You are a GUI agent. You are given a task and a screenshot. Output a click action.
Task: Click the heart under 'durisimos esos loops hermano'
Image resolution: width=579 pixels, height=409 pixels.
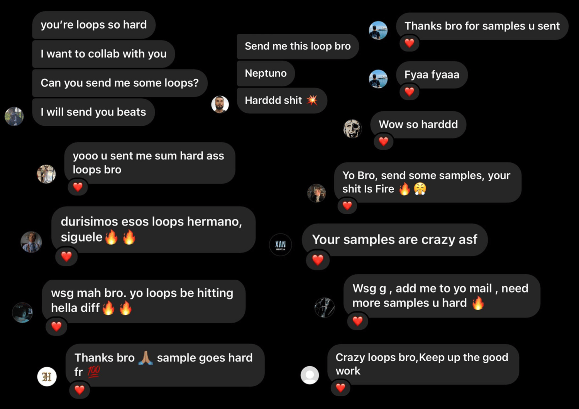(x=66, y=256)
